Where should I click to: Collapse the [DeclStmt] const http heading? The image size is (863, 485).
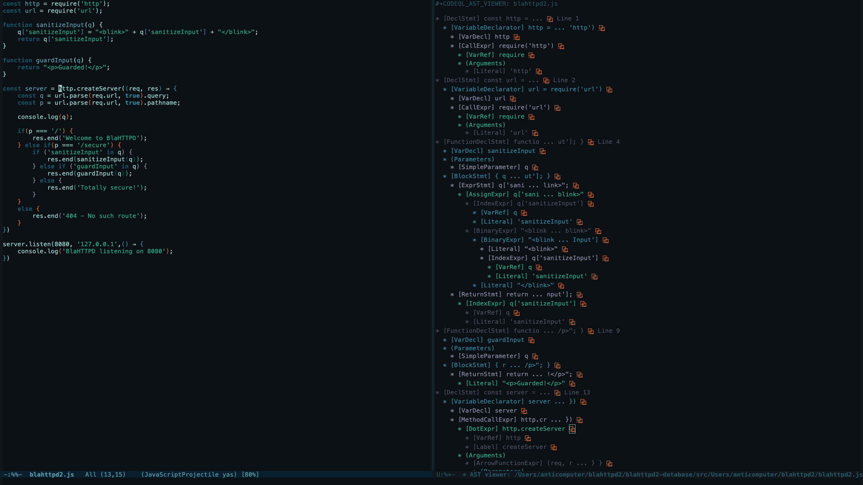437,19
